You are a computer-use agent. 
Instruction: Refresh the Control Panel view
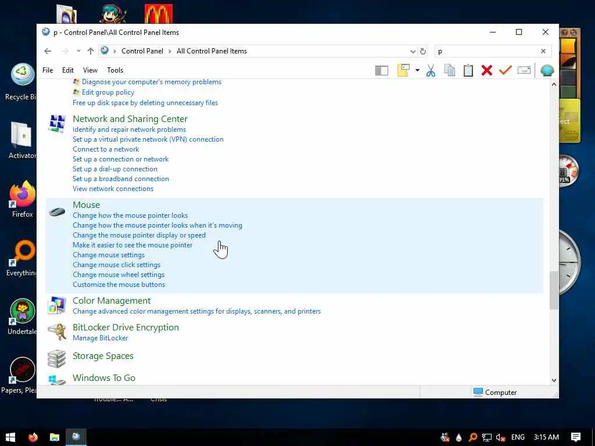(423, 51)
